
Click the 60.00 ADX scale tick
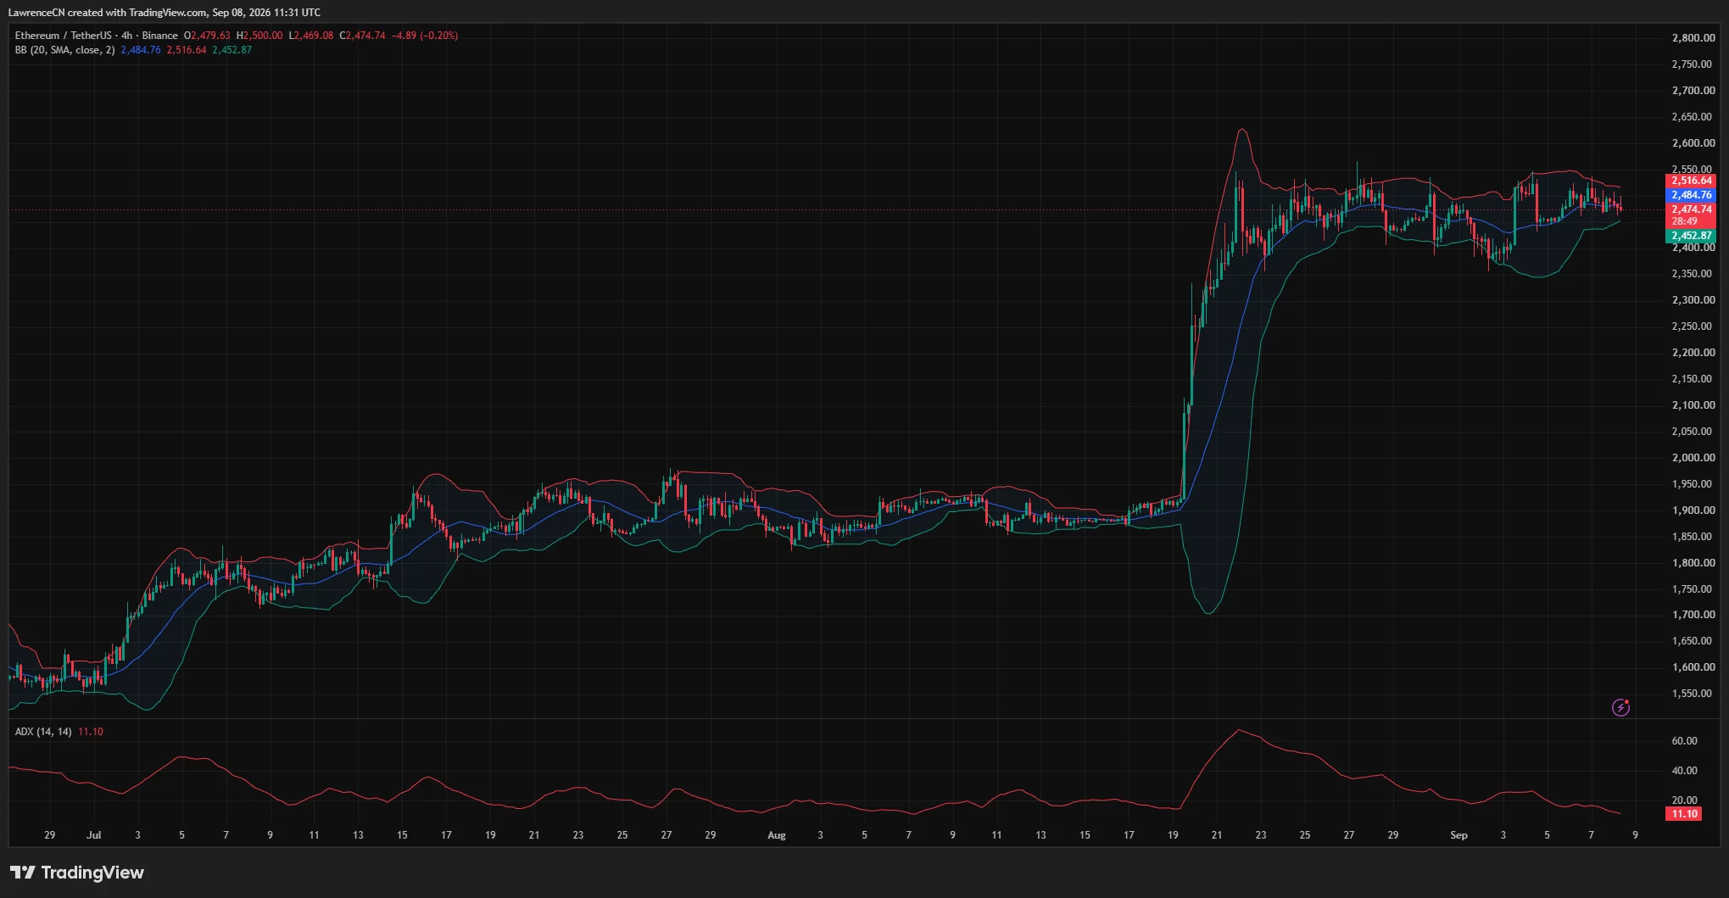(1684, 741)
